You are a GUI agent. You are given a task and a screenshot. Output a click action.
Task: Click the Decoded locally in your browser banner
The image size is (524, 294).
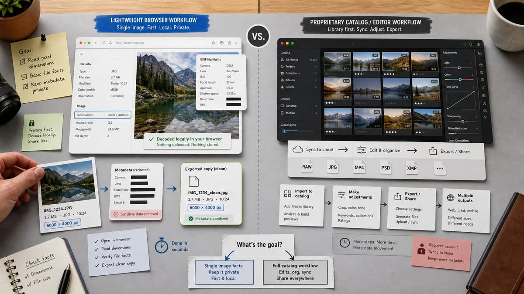point(188,142)
